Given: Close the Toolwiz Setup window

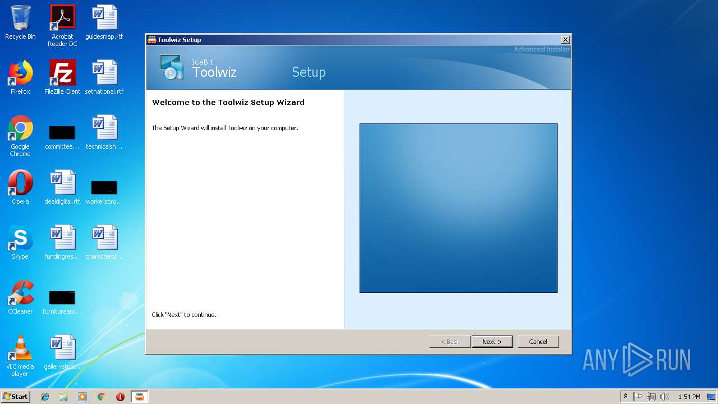Looking at the screenshot, I should pos(565,40).
